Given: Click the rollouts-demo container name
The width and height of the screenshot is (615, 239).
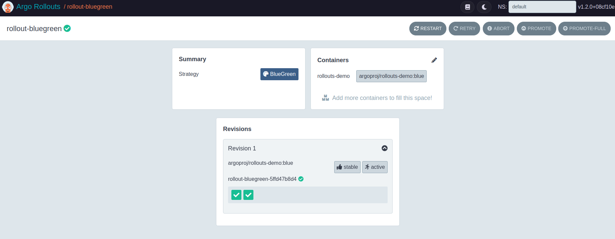Looking at the screenshot, I should pyautogui.click(x=334, y=76).
